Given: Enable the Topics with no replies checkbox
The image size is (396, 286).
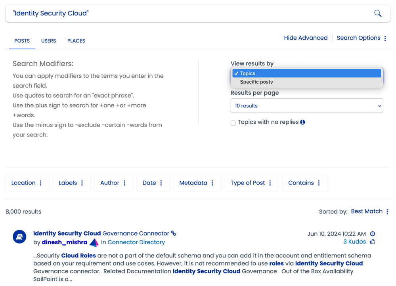Looking at the screenshot, I should 233,123.
